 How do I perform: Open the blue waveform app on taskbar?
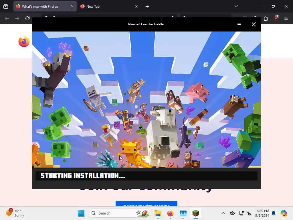coord(183,213)
